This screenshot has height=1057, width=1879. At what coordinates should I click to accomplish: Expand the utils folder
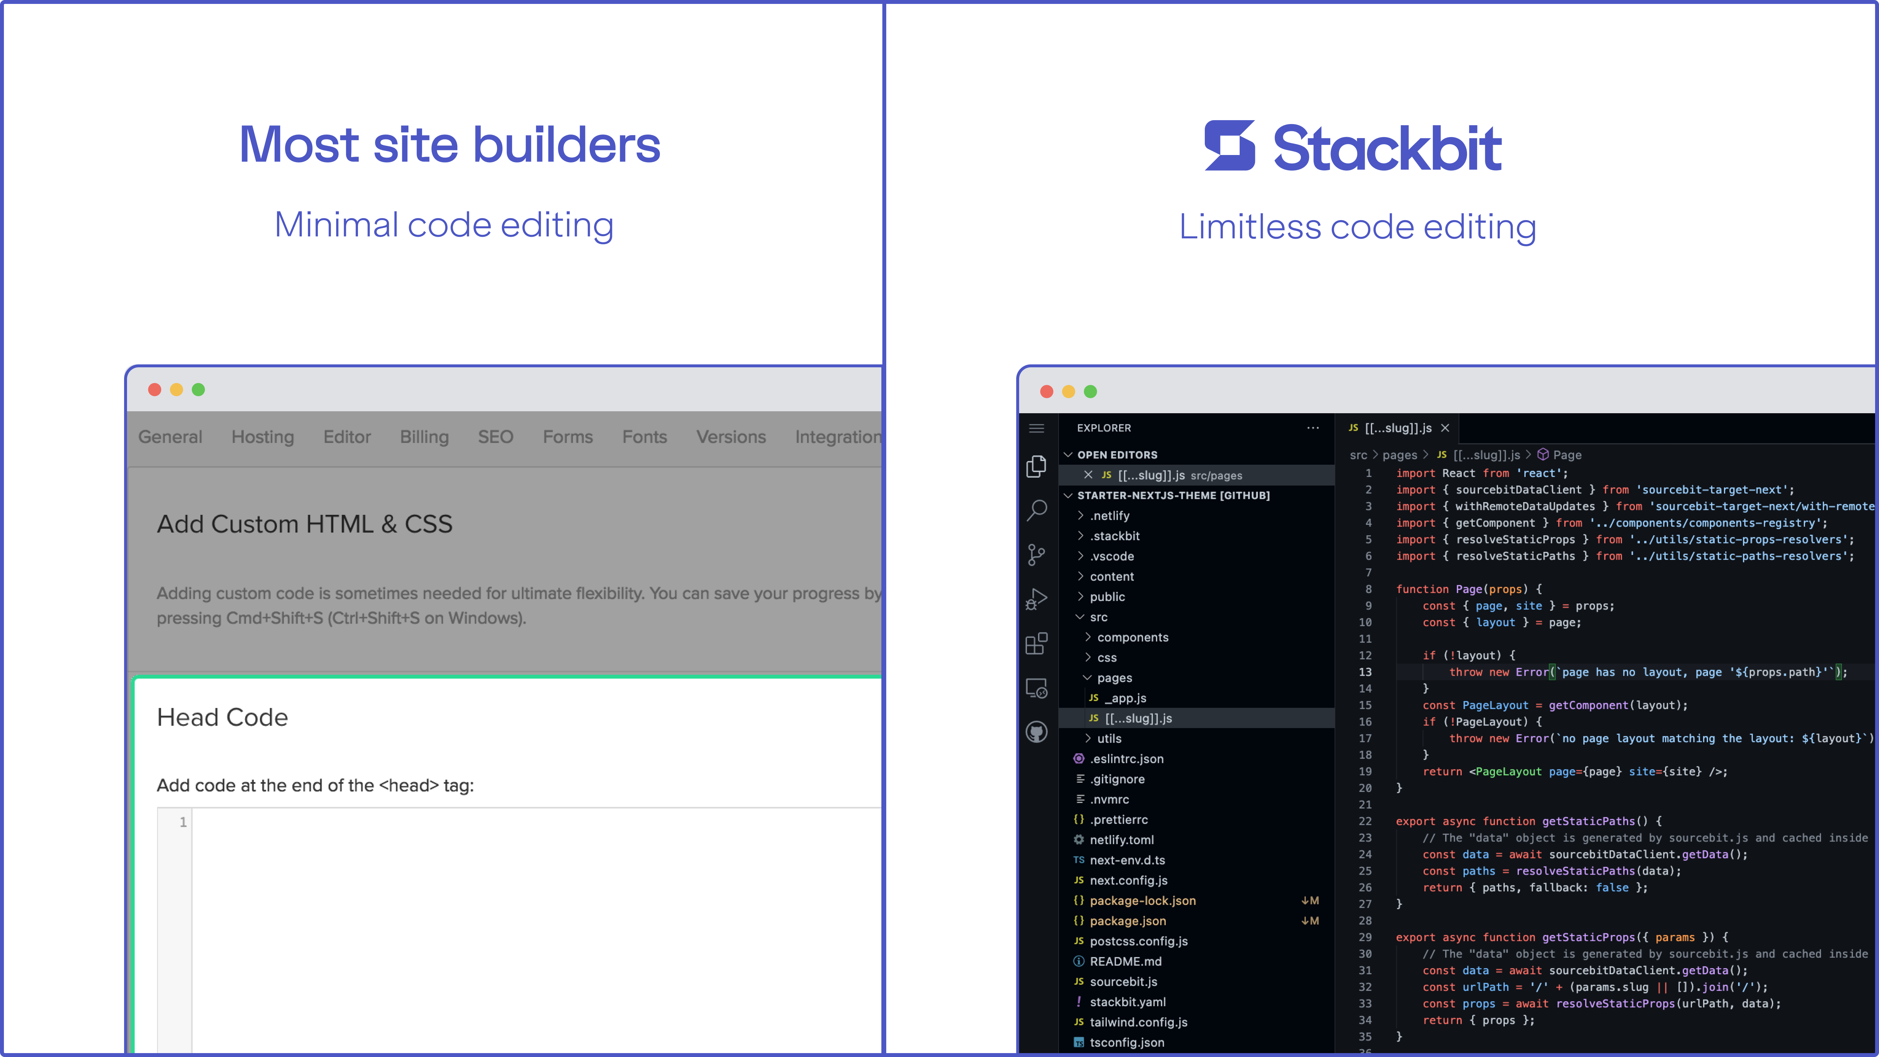[1088, 739]
